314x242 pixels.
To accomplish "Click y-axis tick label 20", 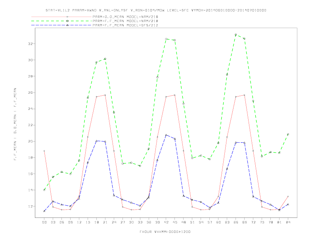I will click(x=30, y=142).
